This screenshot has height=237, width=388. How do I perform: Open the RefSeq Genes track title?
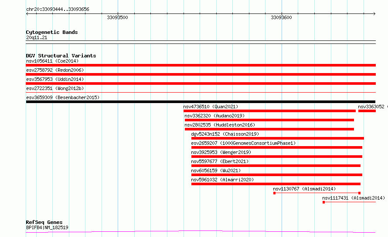click(44, 222)
